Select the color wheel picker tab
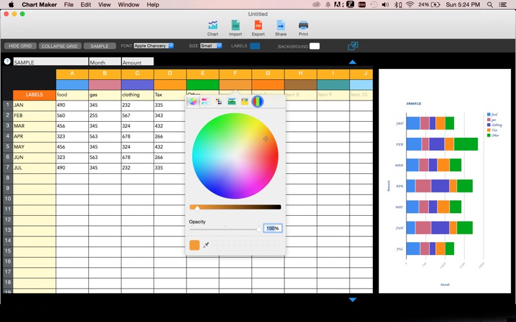516x322 pixels. click(x=193, y=102)
